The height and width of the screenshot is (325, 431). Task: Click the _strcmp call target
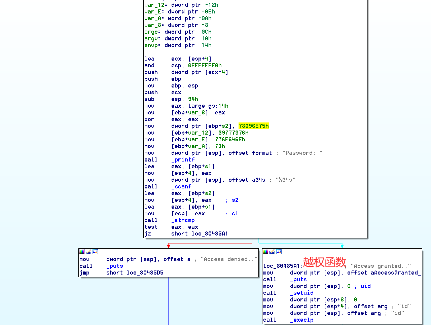(x=183, y=220)
